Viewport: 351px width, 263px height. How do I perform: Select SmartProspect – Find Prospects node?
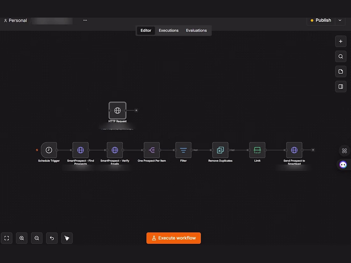tap(81, 150)
